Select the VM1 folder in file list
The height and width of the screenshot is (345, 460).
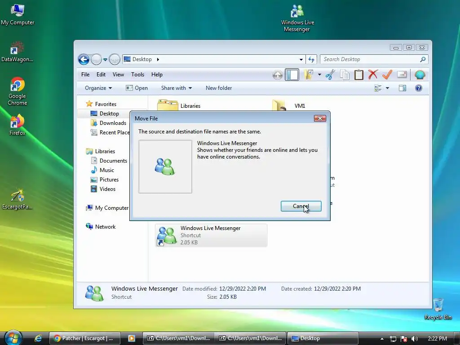pyautogui.click(x=289, y=106)
